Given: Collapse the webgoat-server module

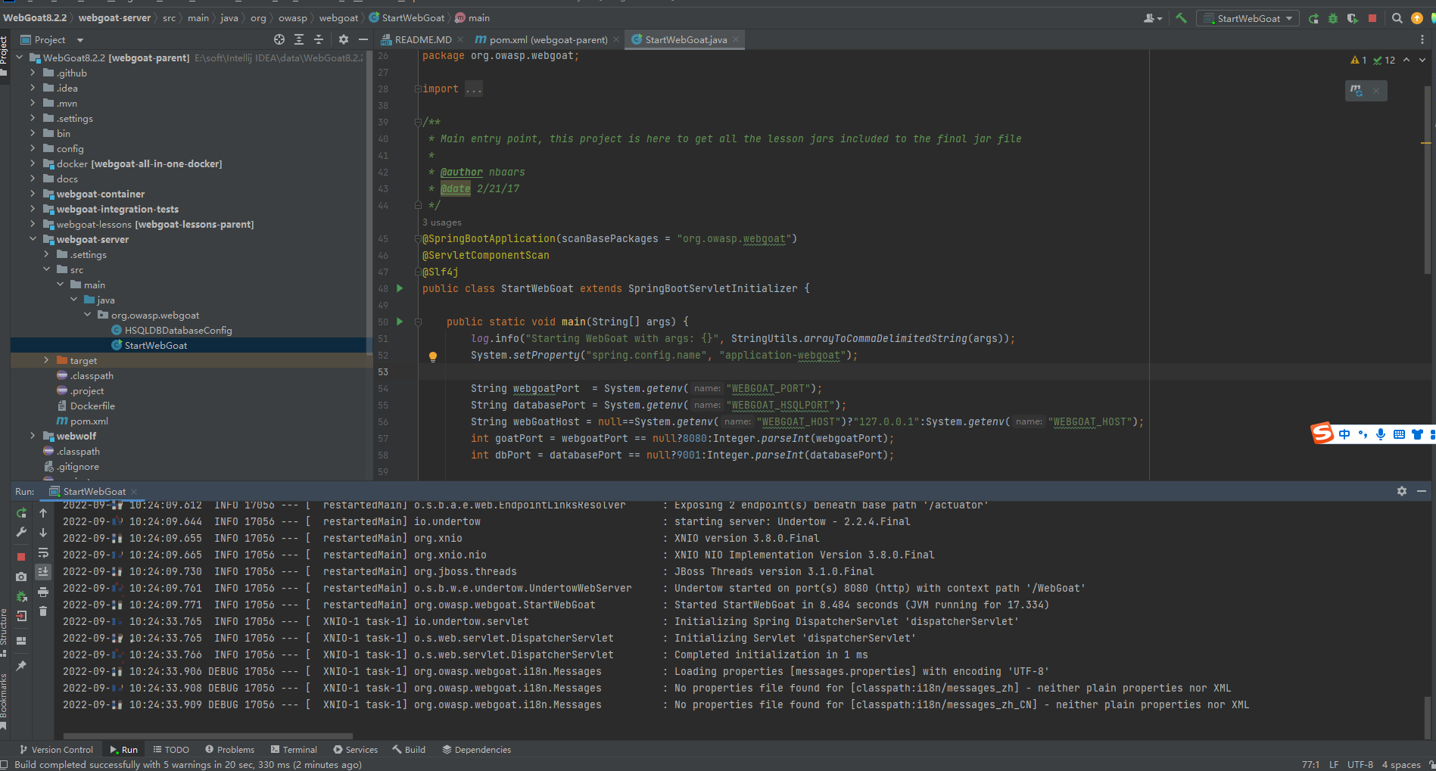Looking at the screenshot, I should tap(33, 239).
